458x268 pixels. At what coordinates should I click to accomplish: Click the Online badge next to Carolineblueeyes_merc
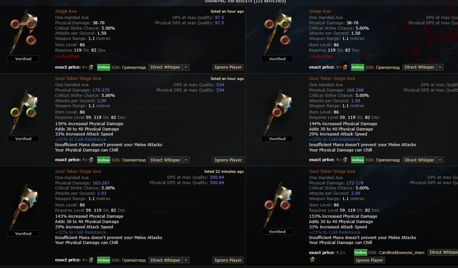[x=361, y=253]
